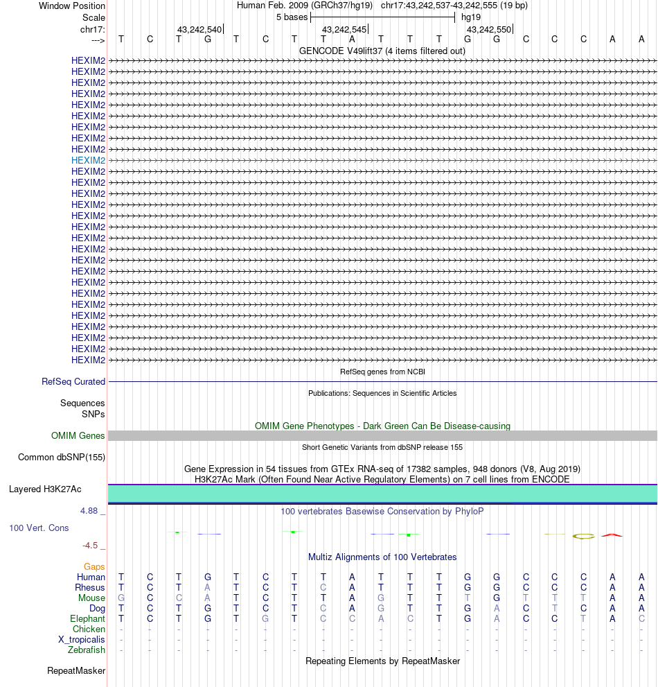Image resolution: width=658 pixels, height=687 pixels.
Task: Open Repeating Elements by RepeatMasker title
Action: 382,661
